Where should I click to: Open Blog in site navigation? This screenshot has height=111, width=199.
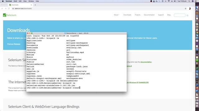pyautogui.click(x=169, y=15)
